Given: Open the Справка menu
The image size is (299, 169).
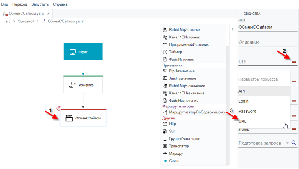Looking at the screenshot, I should [x=60, y=4].
